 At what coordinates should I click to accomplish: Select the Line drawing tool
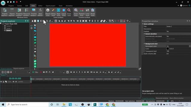tap(35, 34)
